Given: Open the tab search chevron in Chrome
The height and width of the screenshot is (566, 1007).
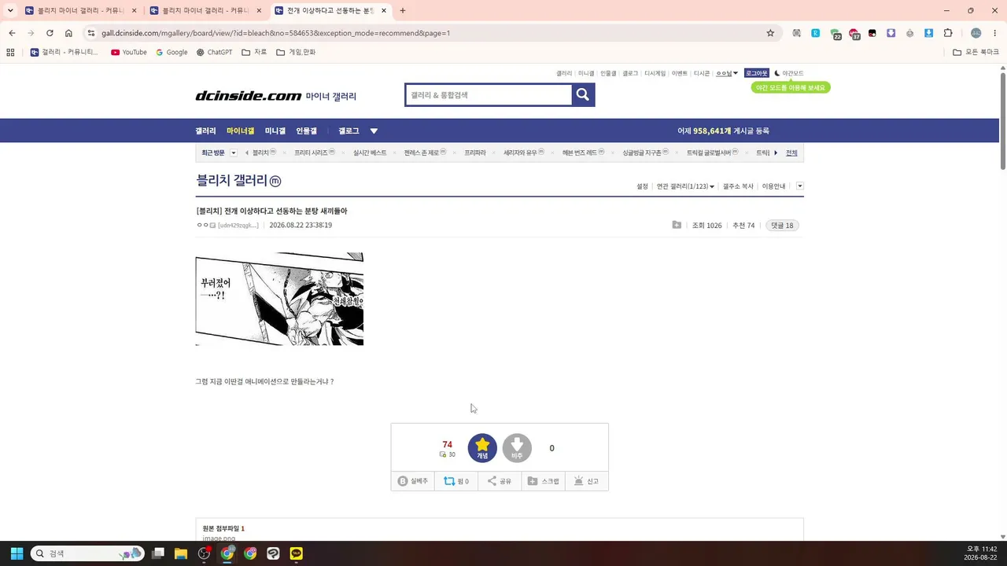Looking at the screenshot, I should 10,11.
